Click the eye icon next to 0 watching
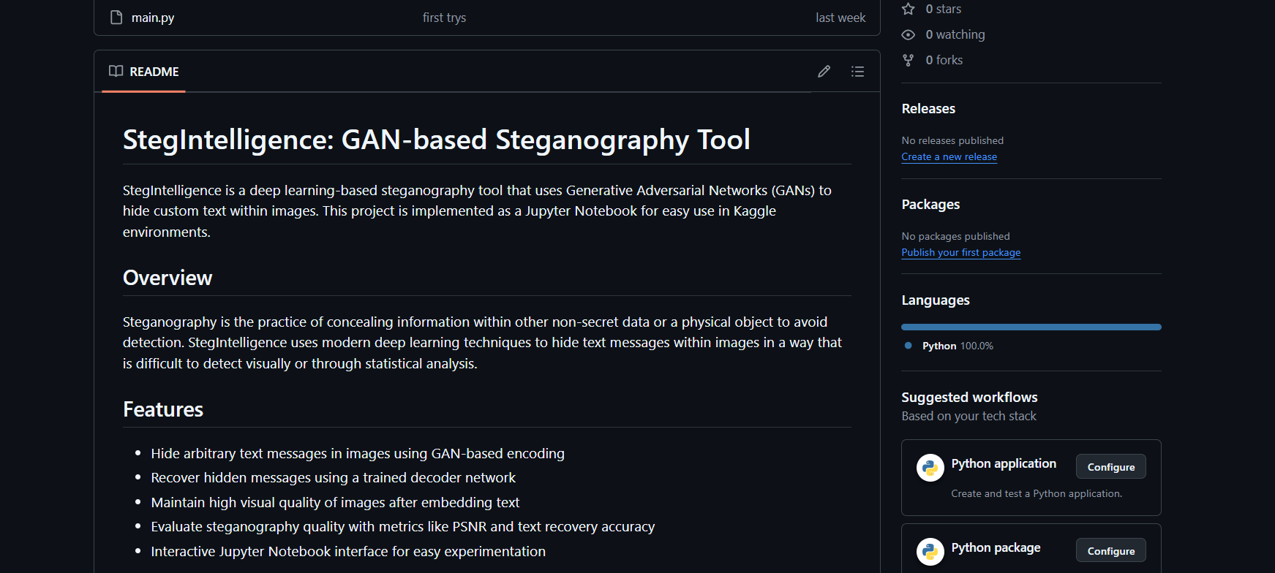Screen dimensions: 1275x573 909,34
